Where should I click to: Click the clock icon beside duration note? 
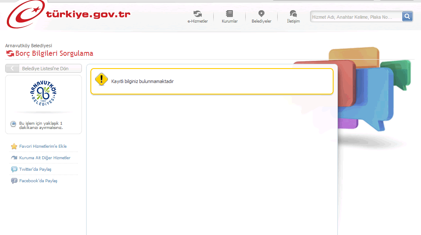coord(14,124)
